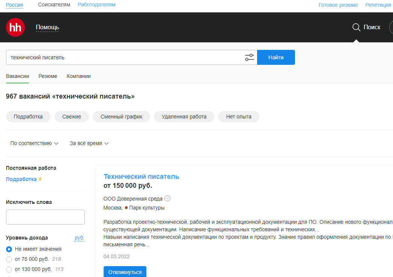Viewport: 393px width, 277px height.
Task: Open the Россия region selector
Action: coord(14,5)
